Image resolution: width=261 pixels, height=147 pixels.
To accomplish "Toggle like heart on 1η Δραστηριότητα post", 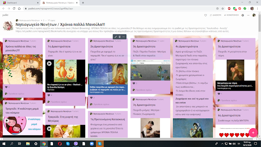I will pyautogui.click(x=49, y=95).
